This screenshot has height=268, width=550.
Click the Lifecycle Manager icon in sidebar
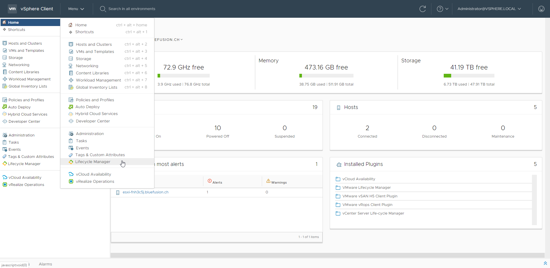click(5, 164)
